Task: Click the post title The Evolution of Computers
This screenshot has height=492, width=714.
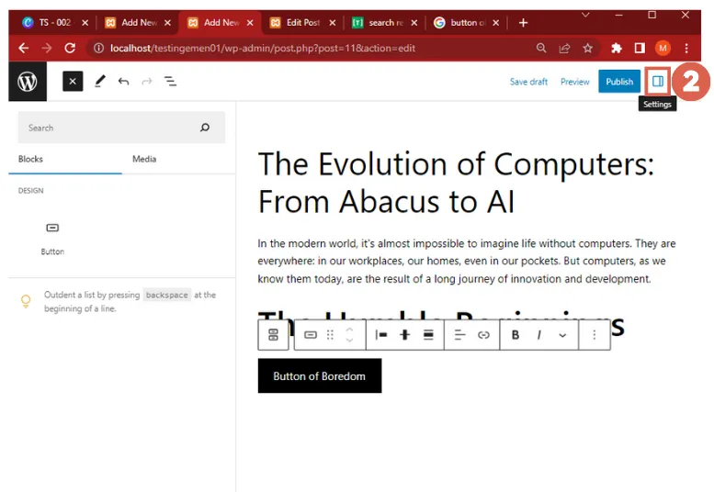Action: click(456, 183)
